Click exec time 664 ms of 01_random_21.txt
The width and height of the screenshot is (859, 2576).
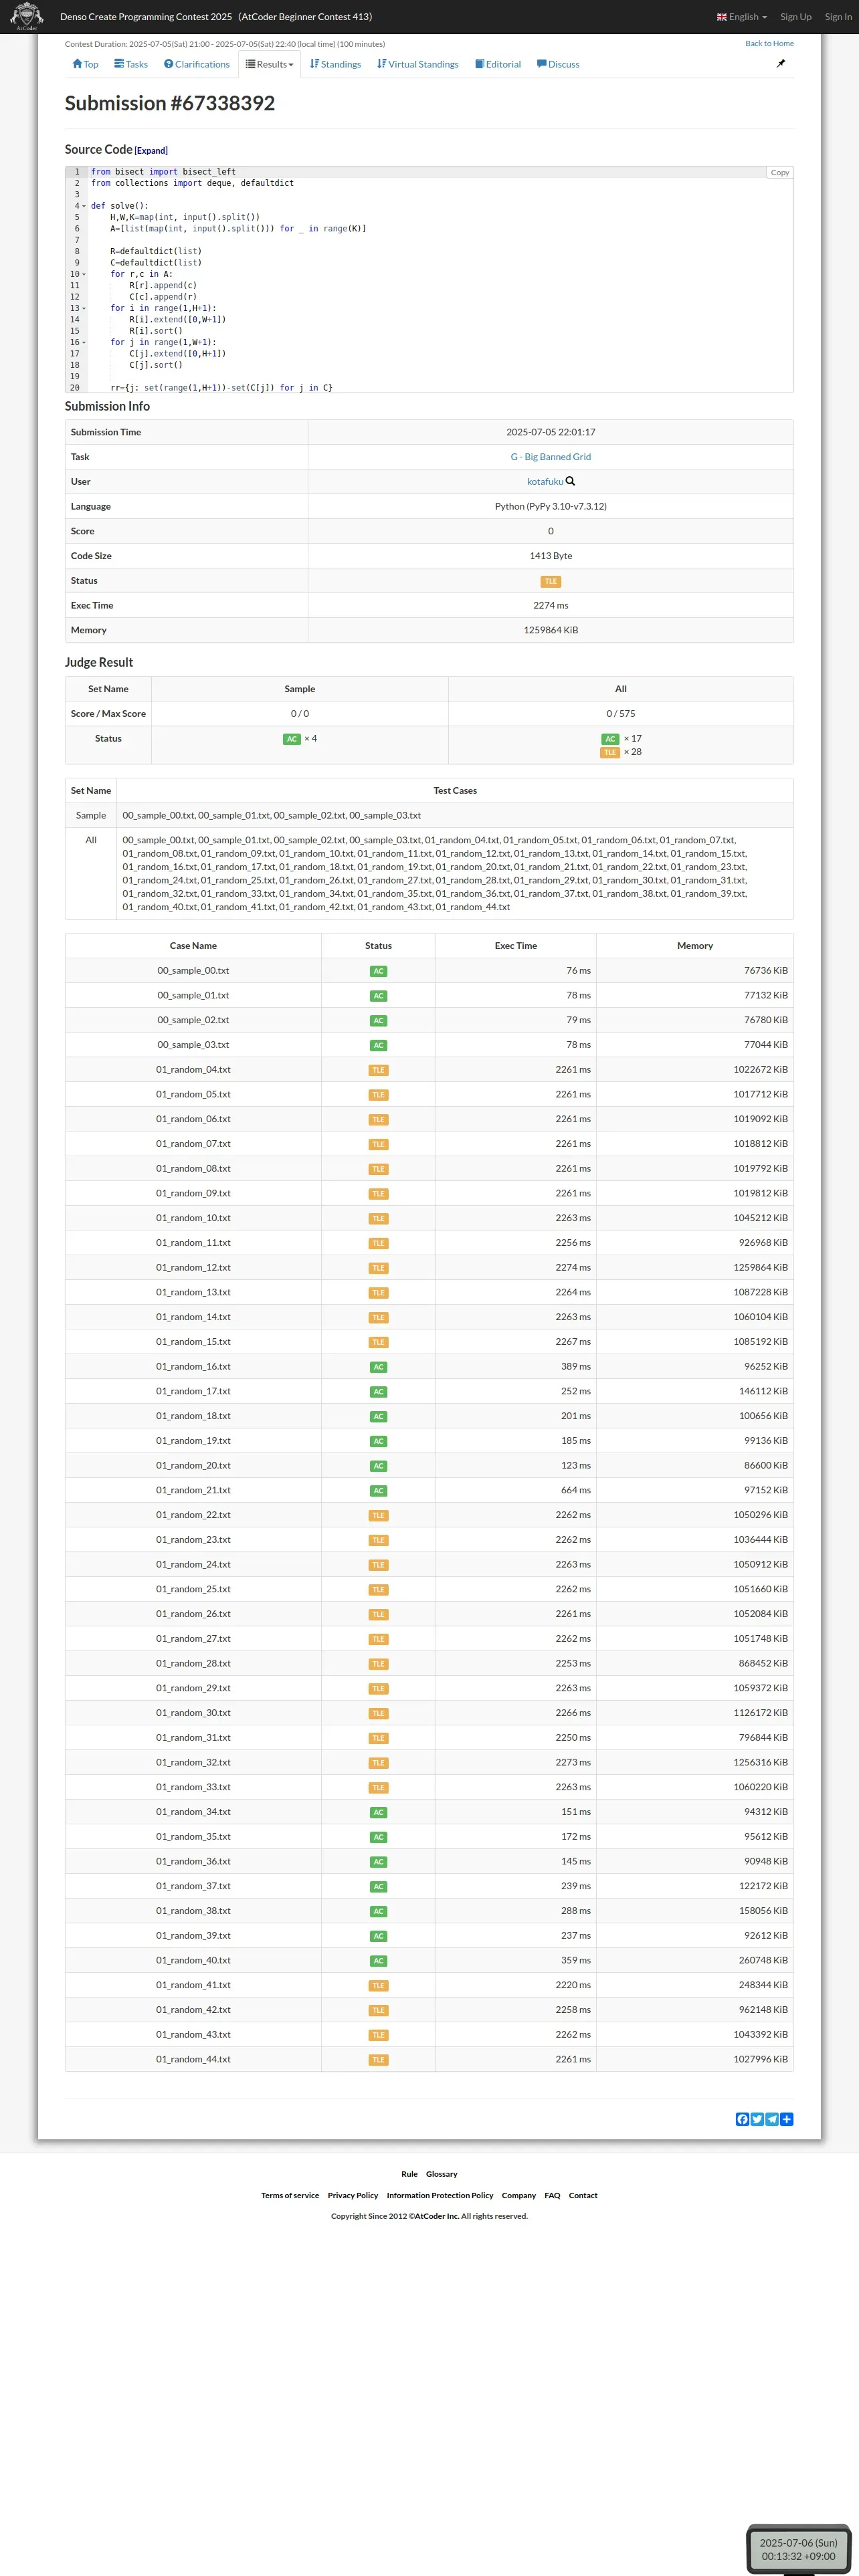pyautogui.click(x=576, y=1491)
